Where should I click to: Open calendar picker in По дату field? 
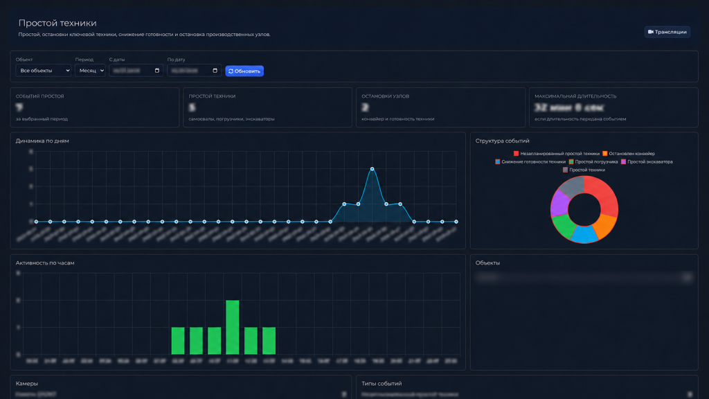coord(215,71)
